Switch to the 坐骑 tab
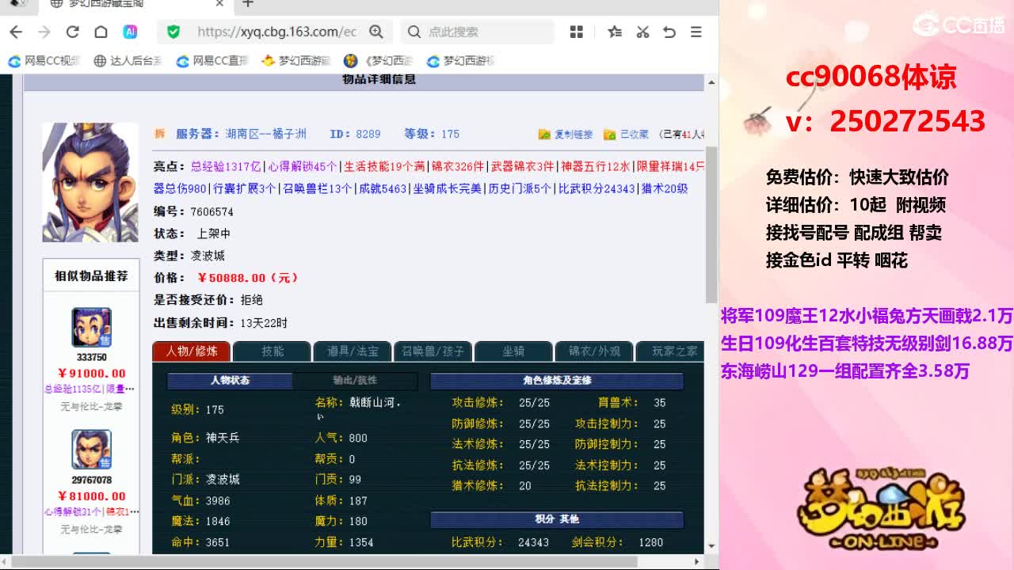 coord(513,351)
